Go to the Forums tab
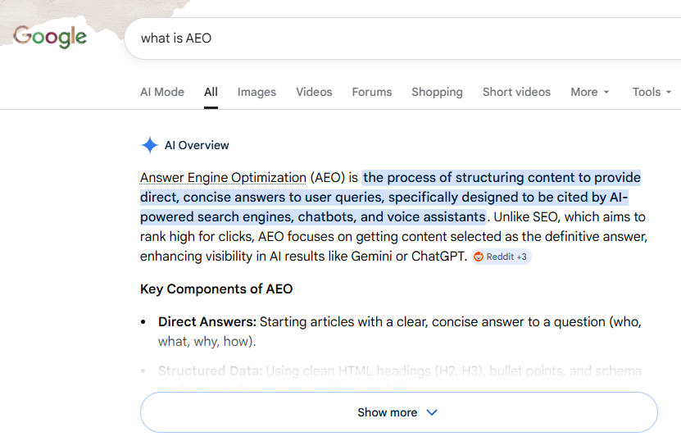Viewport: 681px width, 441px height. (x=372, y=92)
